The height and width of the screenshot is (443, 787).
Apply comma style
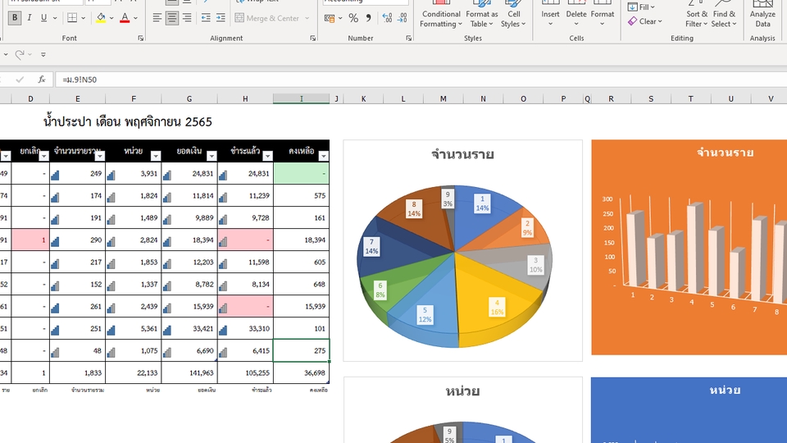[368, 18]
